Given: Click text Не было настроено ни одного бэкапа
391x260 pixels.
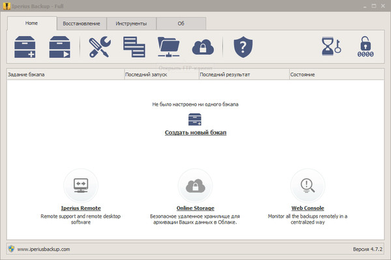Looking at the screenshot, I should pos(195,104).
